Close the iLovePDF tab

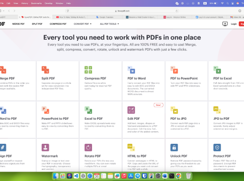[20, 17]
